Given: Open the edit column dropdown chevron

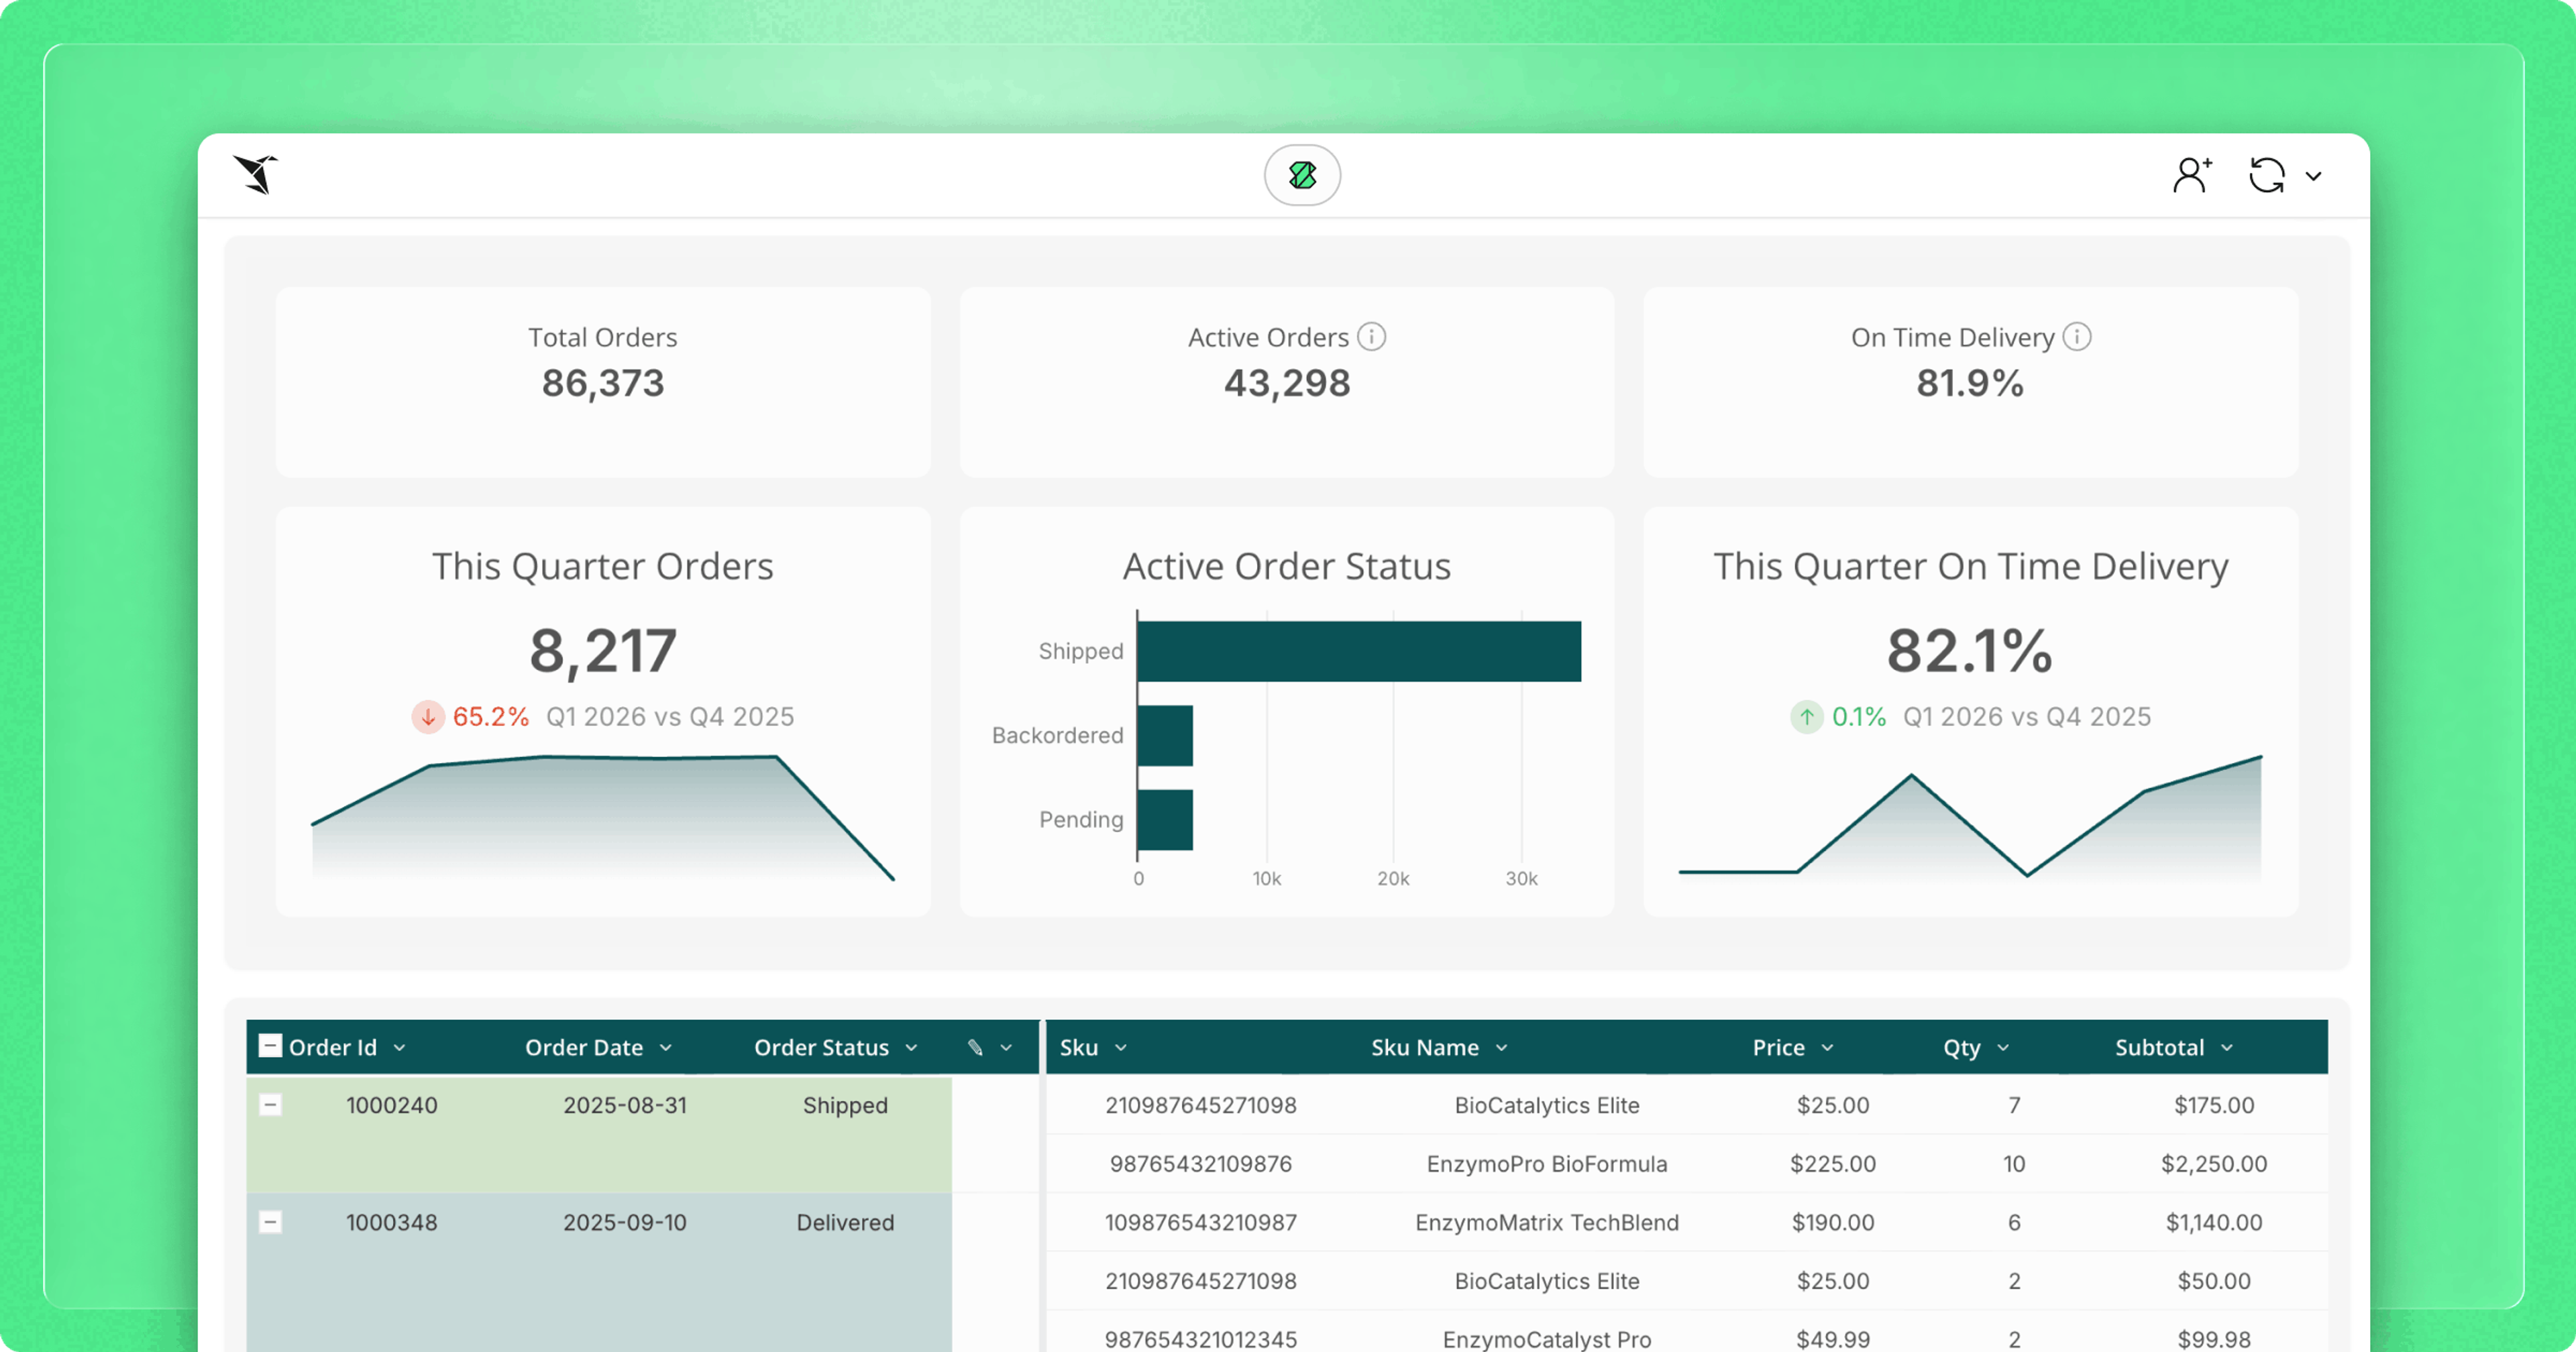Looking at the screenshot, I should click(x=1006, y=1048).
